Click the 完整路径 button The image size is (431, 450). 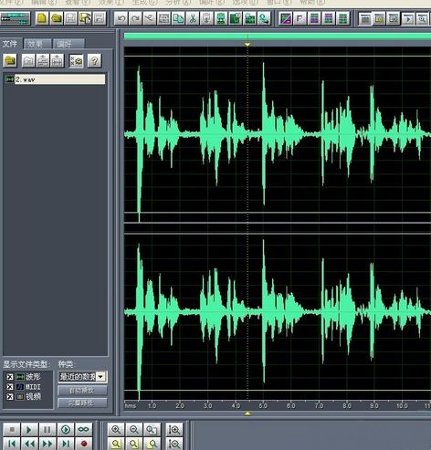click(82, 403)
